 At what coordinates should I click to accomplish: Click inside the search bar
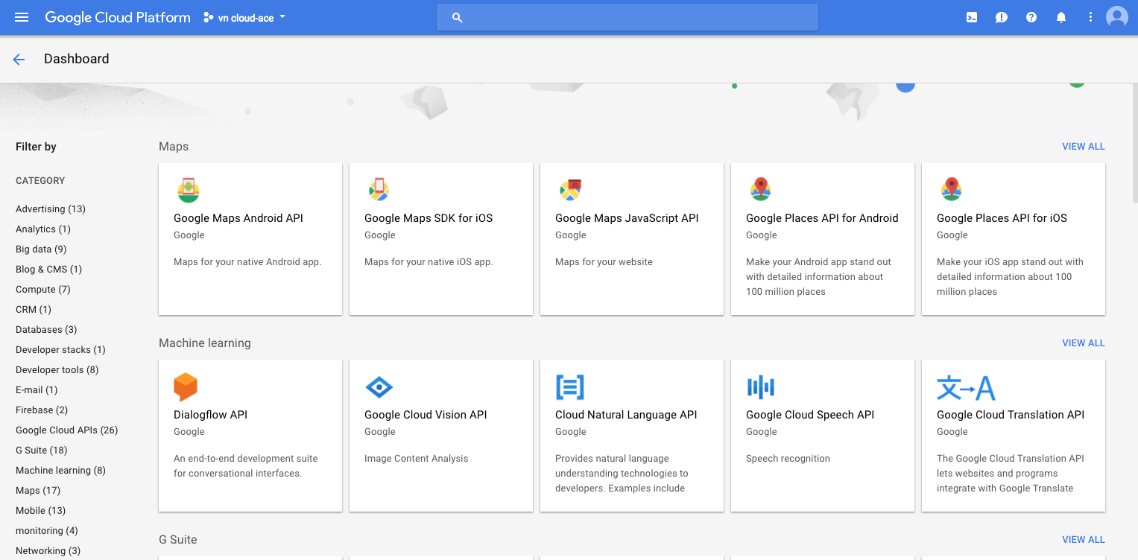coord(627,16)
